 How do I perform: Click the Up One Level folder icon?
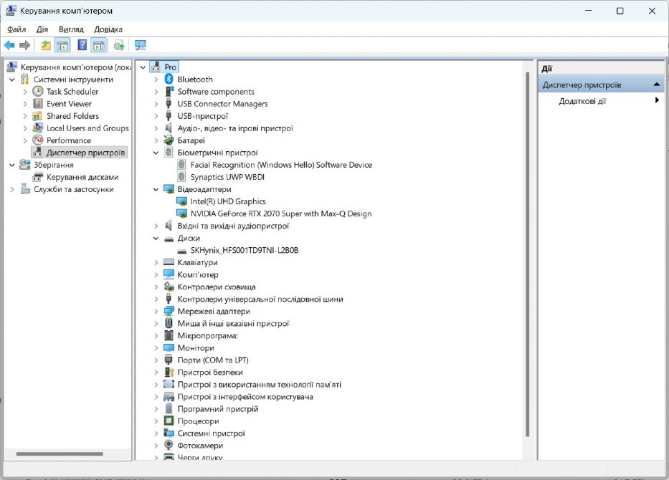pos(46,45)
